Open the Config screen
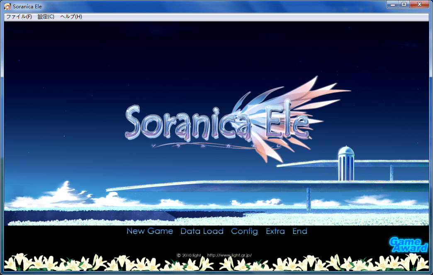This screenshot has height=275, width=433. coord(244,231)
